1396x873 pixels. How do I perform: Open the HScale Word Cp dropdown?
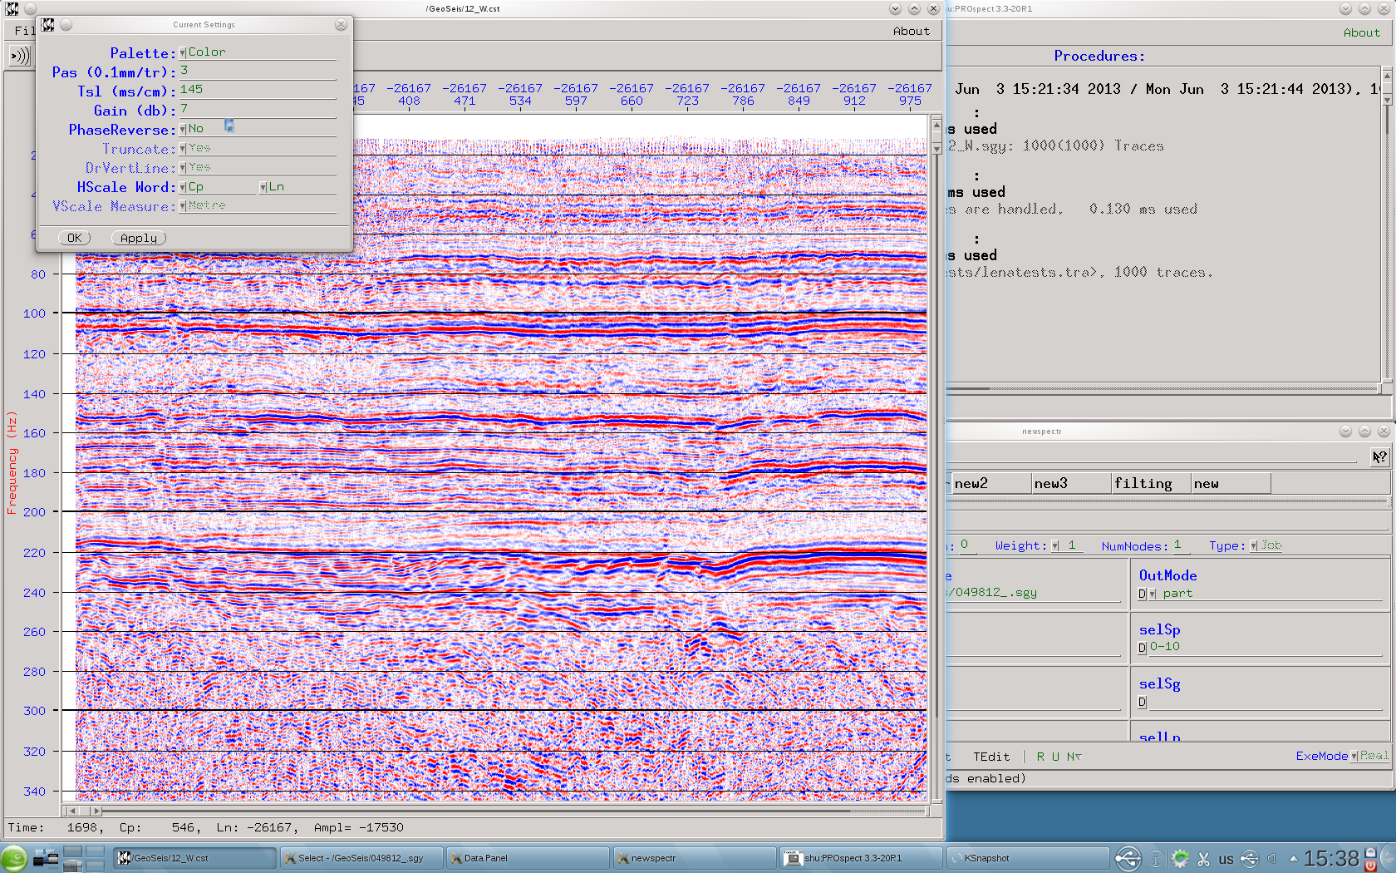pyautogui.click(x=183, y=188)
